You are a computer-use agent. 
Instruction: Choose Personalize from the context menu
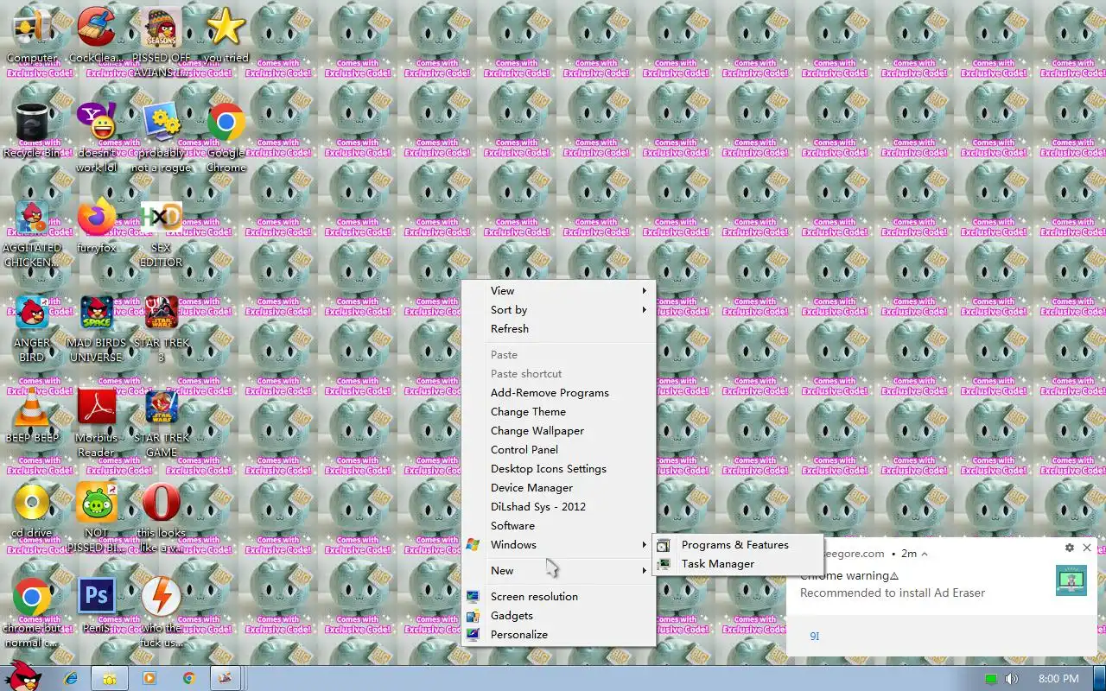click(x=558, y=635)
